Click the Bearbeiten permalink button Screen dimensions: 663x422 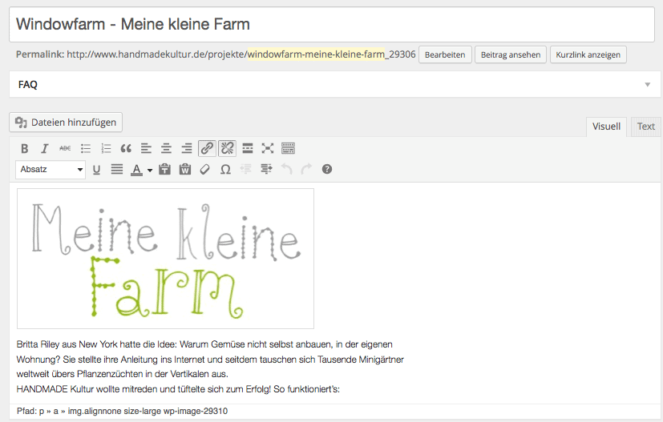pyautogui.click(x=445, y=54)
